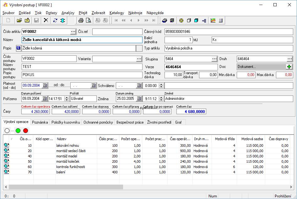Click the Název column header
297x199 pixels.
pyautogui.click(x=76, y=139)
